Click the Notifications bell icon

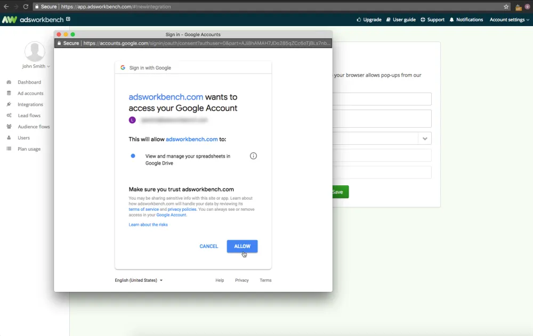coord(452,20)
